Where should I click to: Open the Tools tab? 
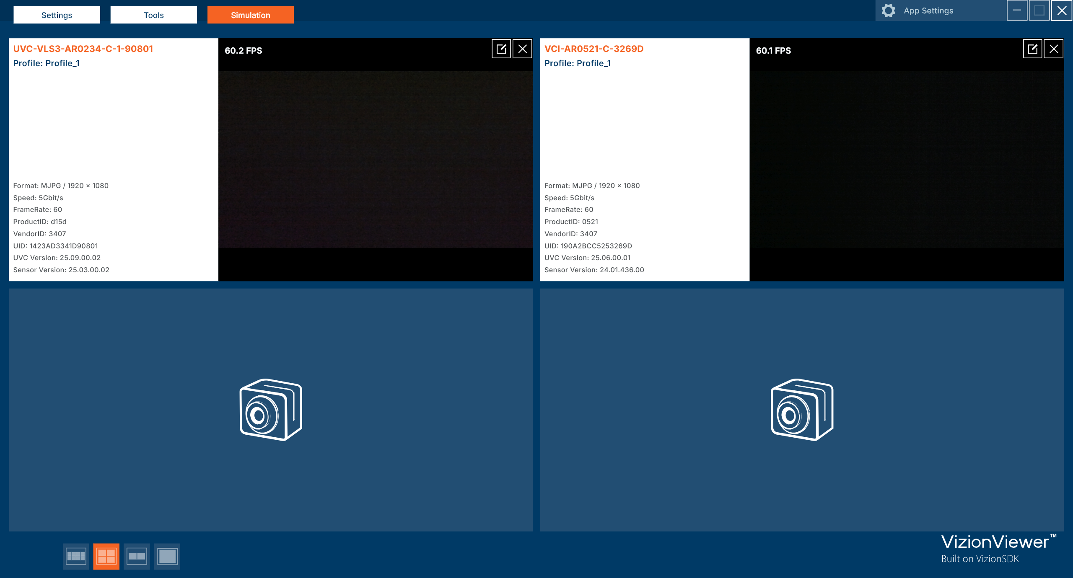[x=153, y=15]
